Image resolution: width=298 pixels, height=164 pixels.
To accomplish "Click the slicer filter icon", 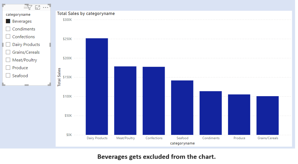I will pyautogui.click(x=28, y=7).
